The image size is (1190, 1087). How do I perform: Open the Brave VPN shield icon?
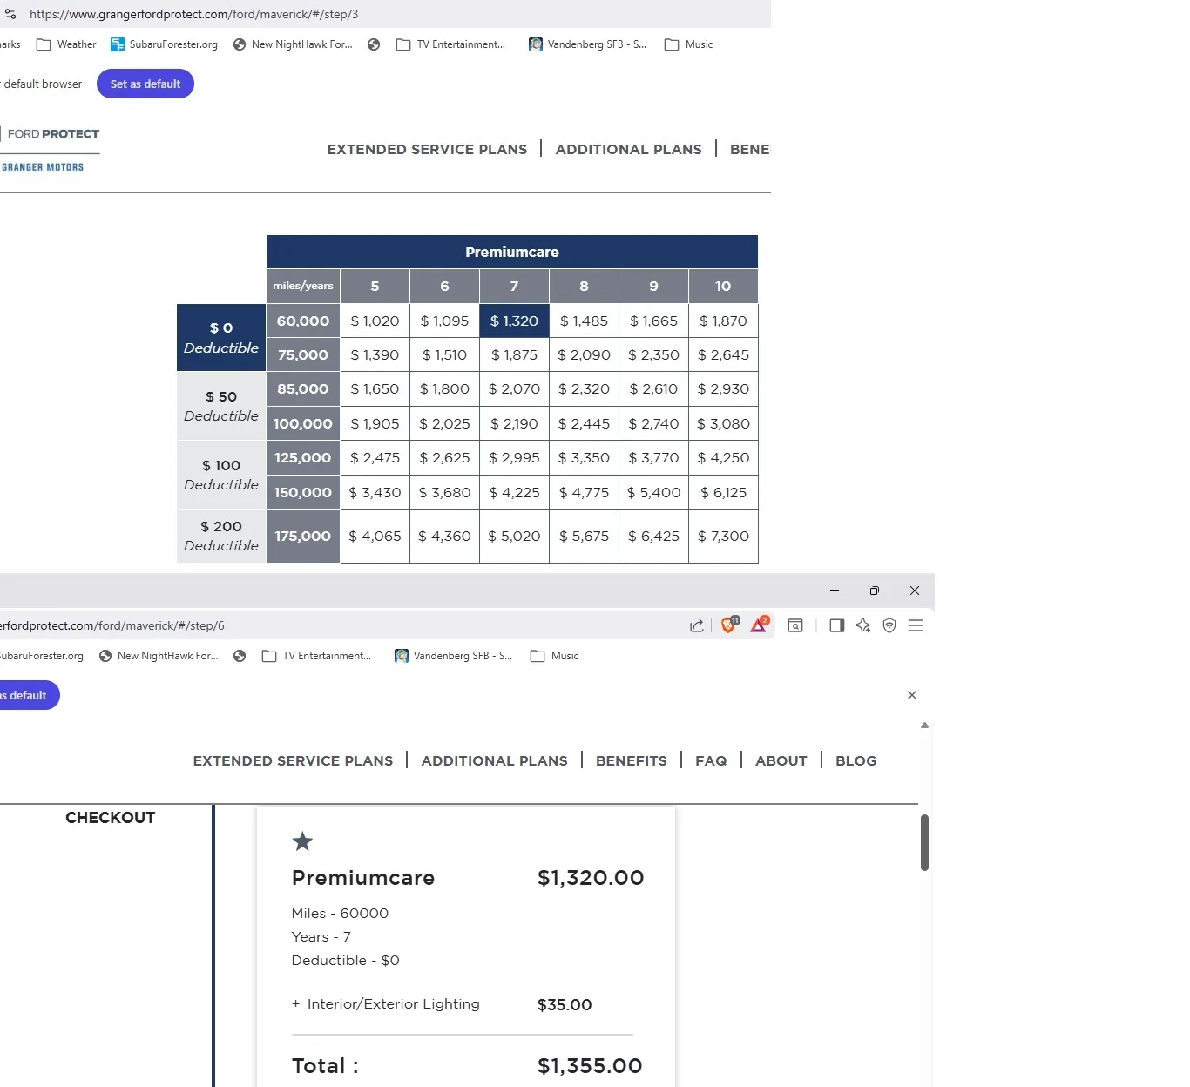pos(889,625)
